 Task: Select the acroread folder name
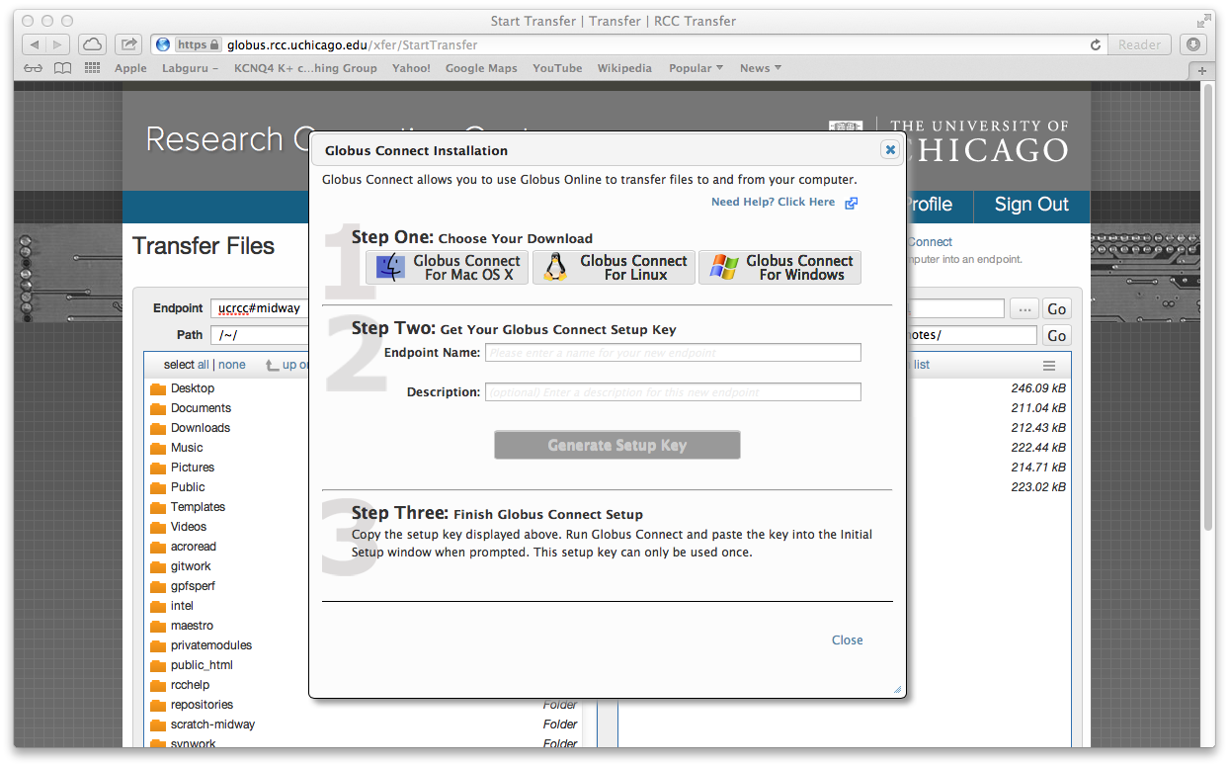tap(194, 547)
